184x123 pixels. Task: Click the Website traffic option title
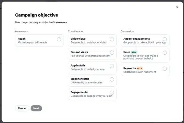pos(80,79)
